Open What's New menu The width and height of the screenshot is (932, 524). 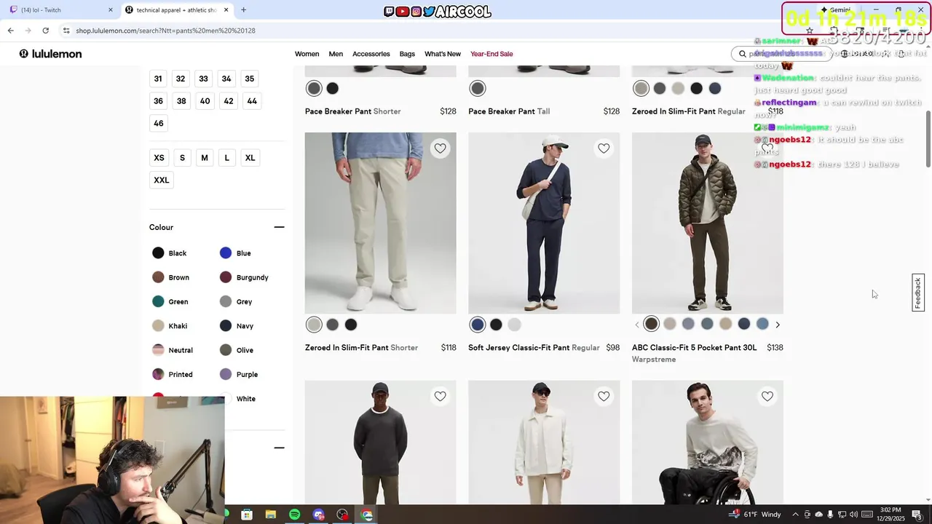(x=443, y=54)
